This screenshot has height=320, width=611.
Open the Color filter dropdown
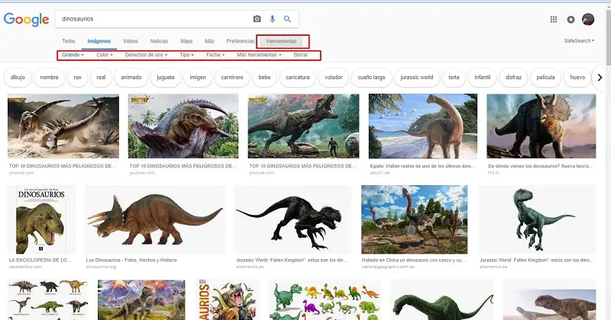tap(105, 55)
